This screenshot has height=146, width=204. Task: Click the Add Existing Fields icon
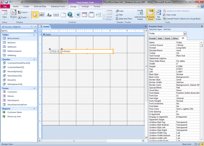pyautogui.click(x=140, y=15)
